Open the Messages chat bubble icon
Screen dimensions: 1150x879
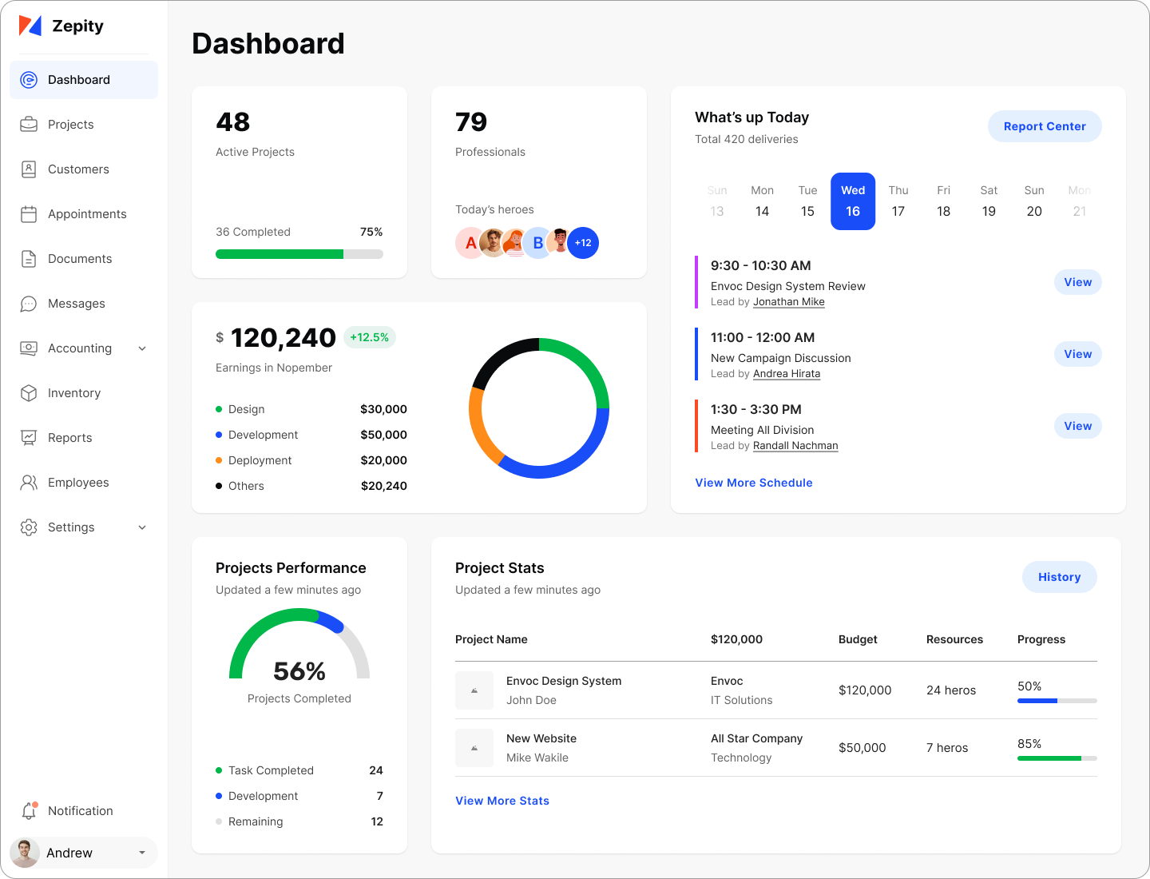tap(29, 304)
